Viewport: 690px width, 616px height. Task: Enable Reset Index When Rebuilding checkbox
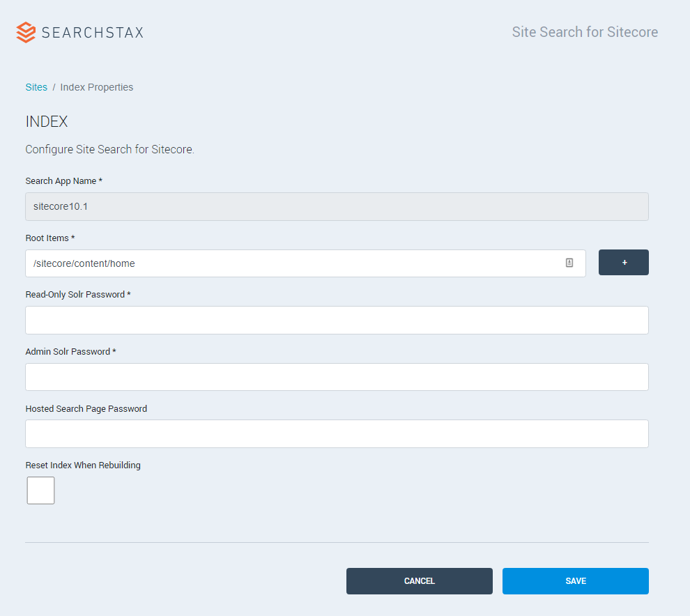click(40, 490)
